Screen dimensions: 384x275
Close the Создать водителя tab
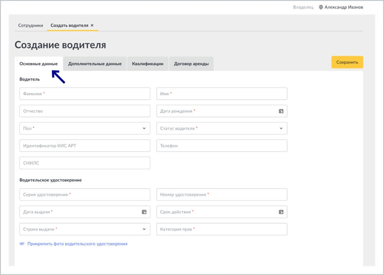(x=92, y=25)
